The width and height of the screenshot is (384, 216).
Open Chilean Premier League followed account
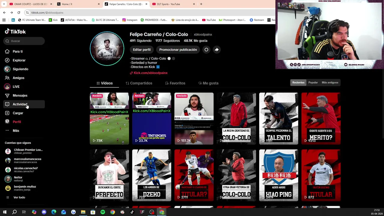click(x=24, y=151)
